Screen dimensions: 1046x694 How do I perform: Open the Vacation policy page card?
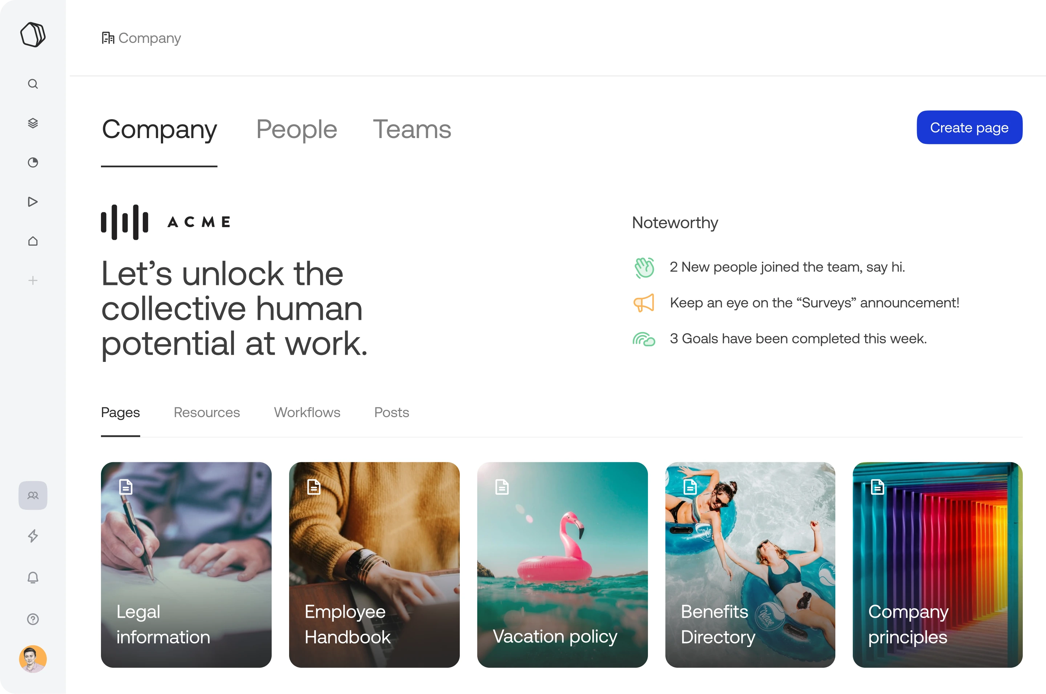click(563, 565)
